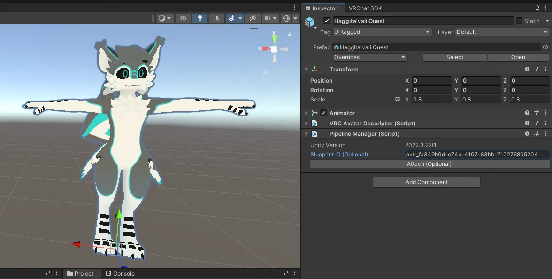552x279 pixels.
Task: Open the scene effects dropdown arrow
Action: coord(240,18)
